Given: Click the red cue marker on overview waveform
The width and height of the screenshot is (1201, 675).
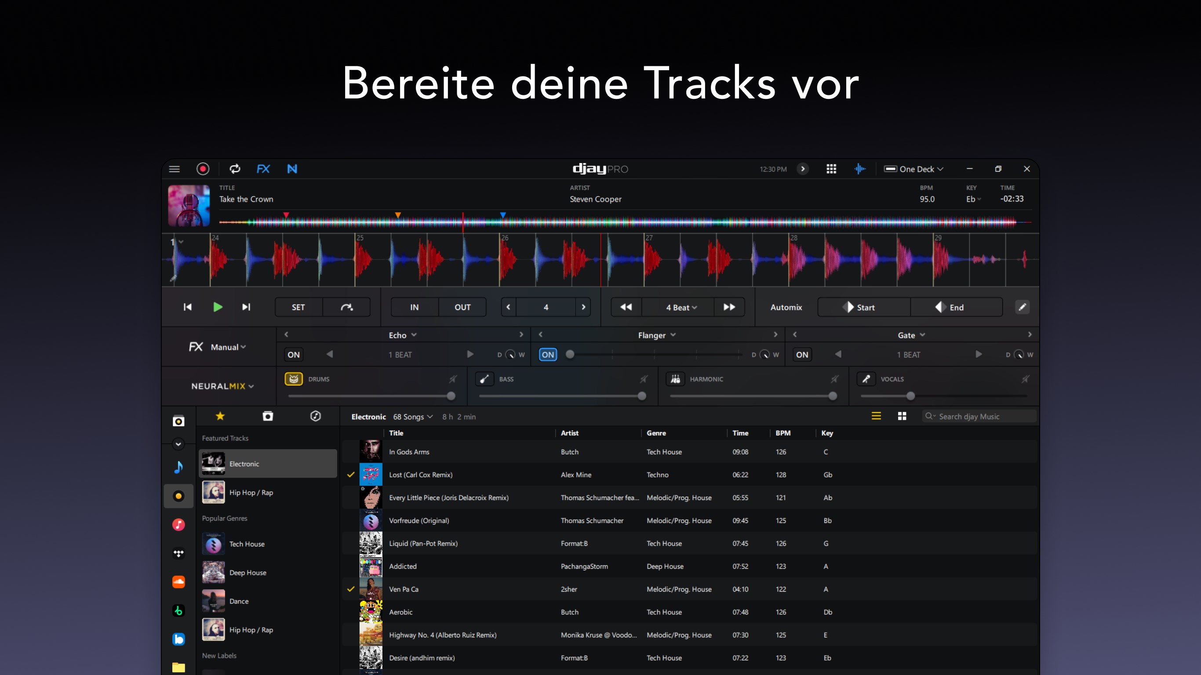Looking at the screenshot, I should [286, 215].
